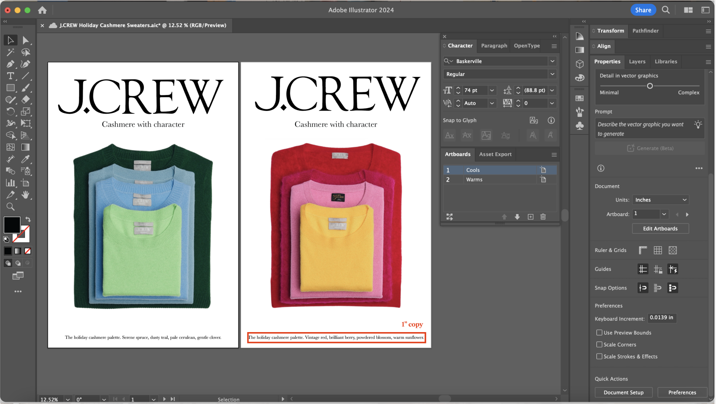Image resolution: width=716 pixels, height=404 pixels.
Task: Select the Gradient tool
Action: tap(25, 147)
